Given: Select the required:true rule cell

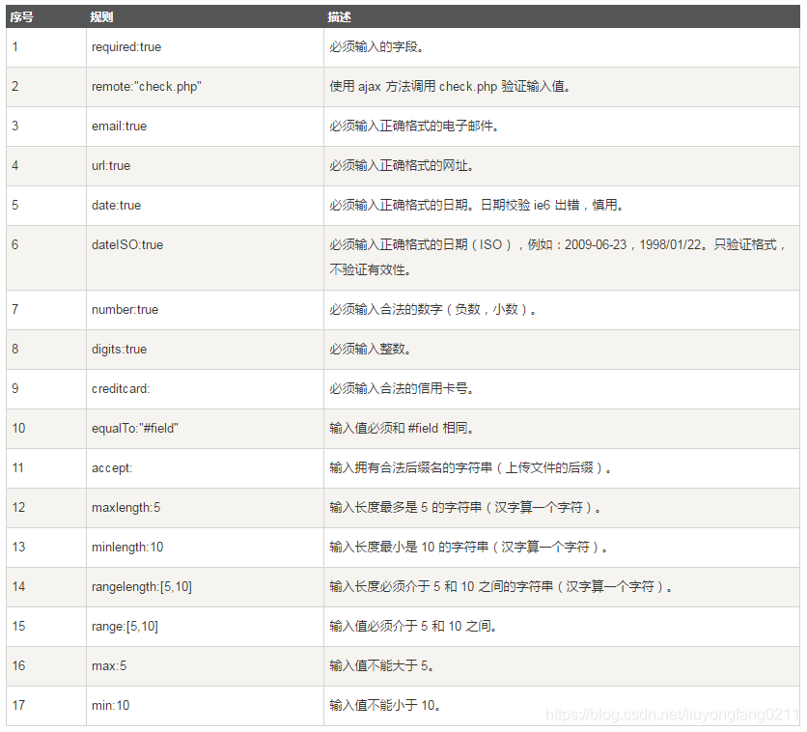Looking at the screenshot, I should [x=205, y=47].
